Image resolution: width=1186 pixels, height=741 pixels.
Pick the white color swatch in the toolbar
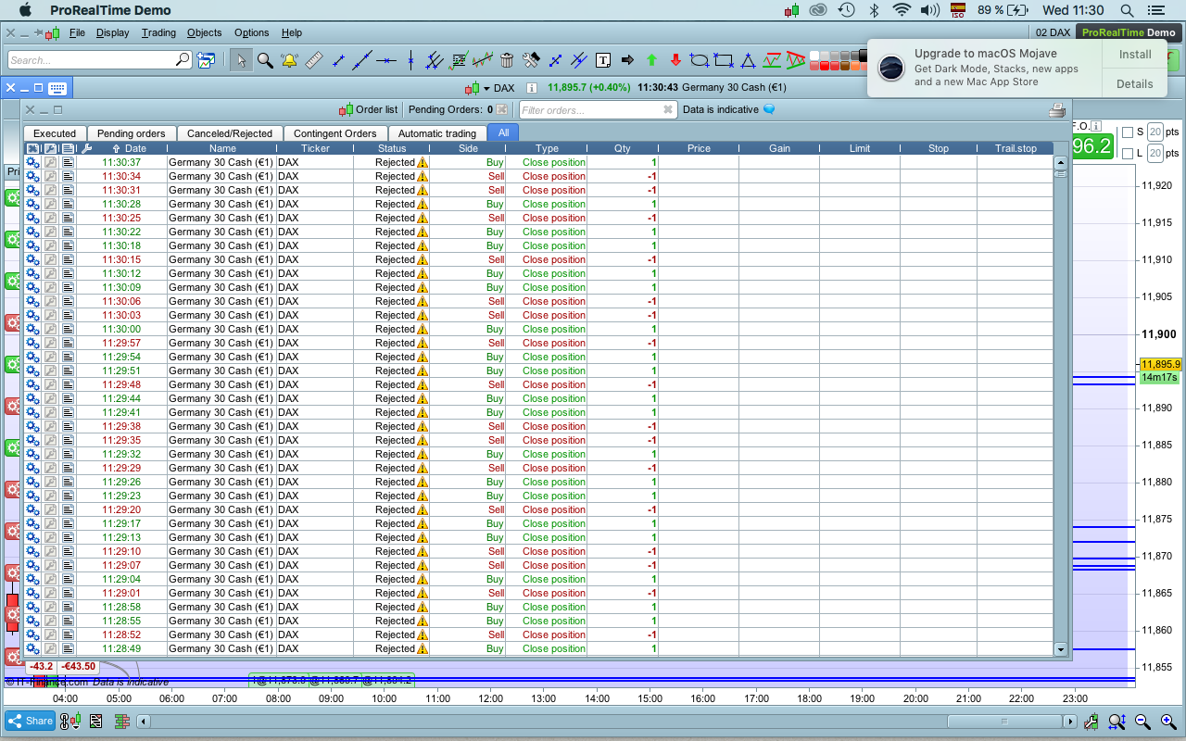[814, 56]
